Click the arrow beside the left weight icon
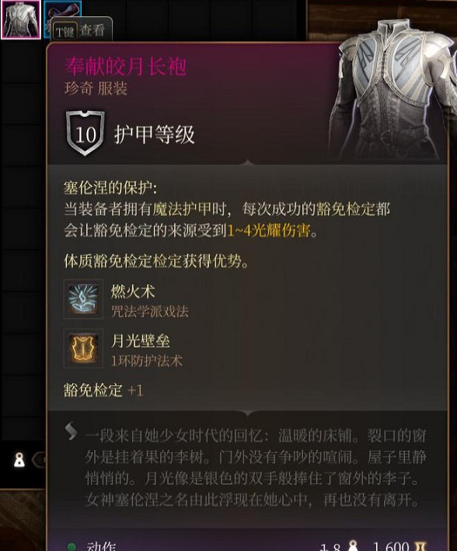This screenshot has height=551, width=457. (x=40, y=459)
